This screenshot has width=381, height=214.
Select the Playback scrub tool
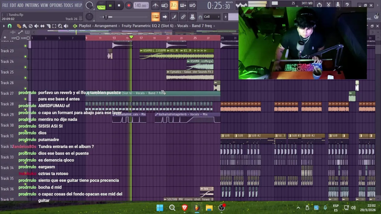click(x=66, y=26)
